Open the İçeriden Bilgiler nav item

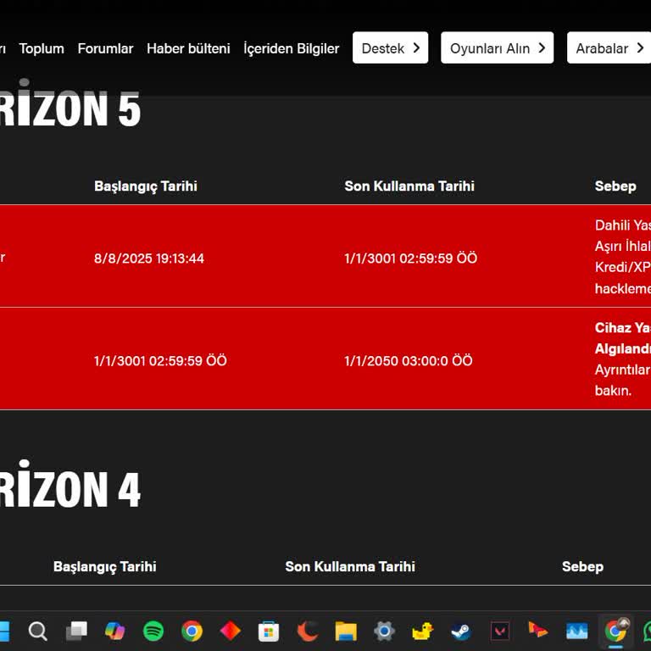point(291,48)
